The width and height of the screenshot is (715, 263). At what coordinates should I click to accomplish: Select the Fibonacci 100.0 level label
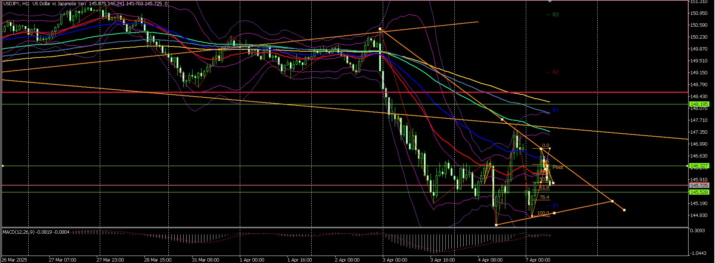click(x=543, y=213)
